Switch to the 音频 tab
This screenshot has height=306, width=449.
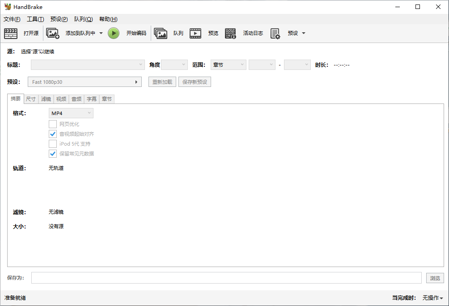[x=76, y=99]
